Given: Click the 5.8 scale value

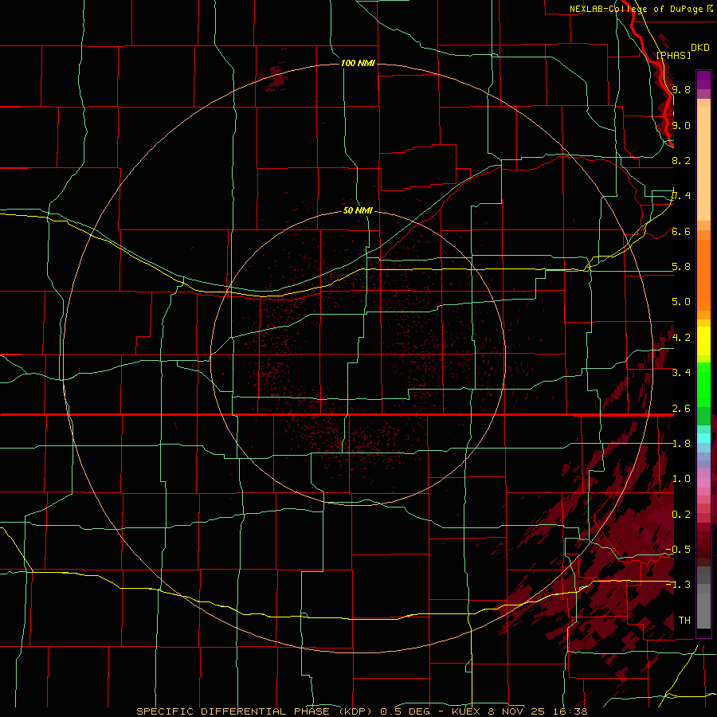Looking at the screenshot, I should [x=681, y=267].
